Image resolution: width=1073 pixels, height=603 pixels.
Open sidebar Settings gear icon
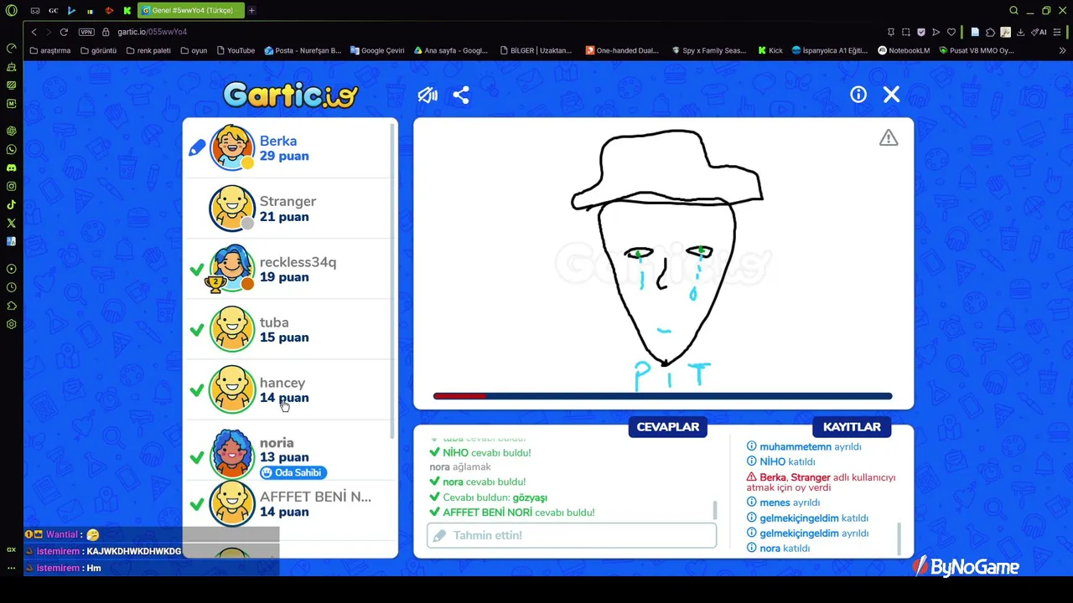click(x=12, y=324)
